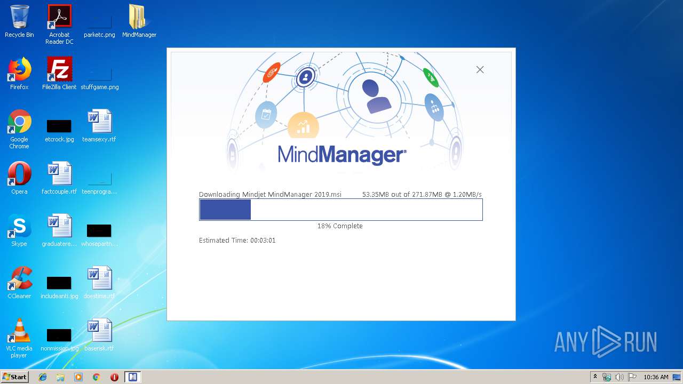Open FileZilla Client shortcut

coord(59,74)
